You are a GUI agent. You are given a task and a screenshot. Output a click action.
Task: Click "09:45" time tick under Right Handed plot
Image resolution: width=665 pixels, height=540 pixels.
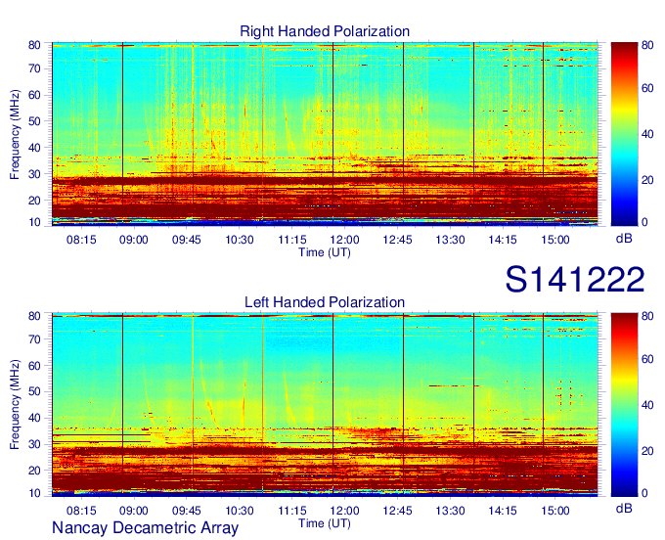tap(186, 240)
